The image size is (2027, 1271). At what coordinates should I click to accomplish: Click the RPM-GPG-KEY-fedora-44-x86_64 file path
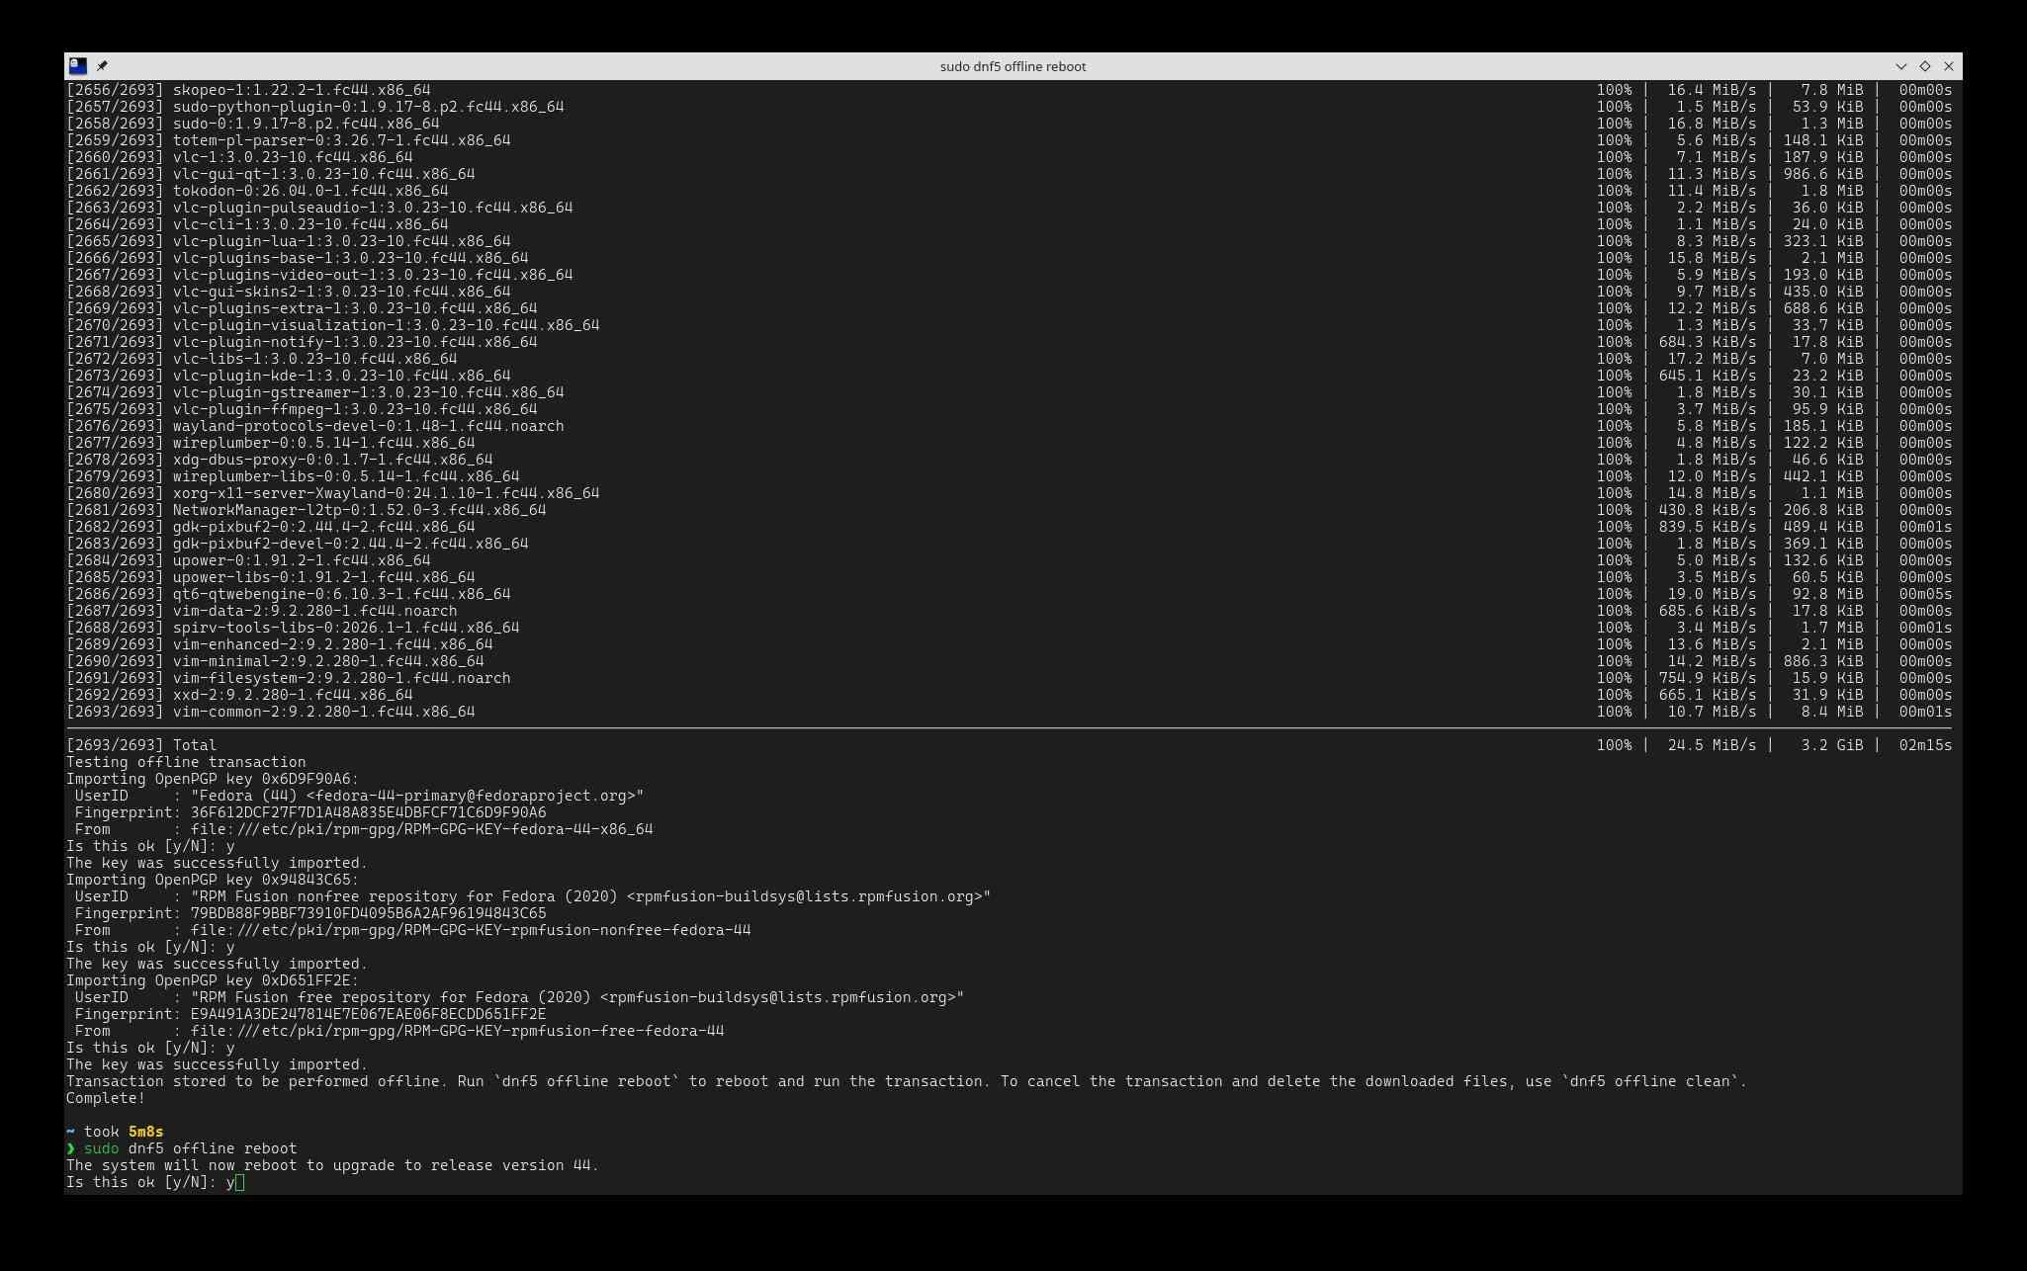point(421,829)
